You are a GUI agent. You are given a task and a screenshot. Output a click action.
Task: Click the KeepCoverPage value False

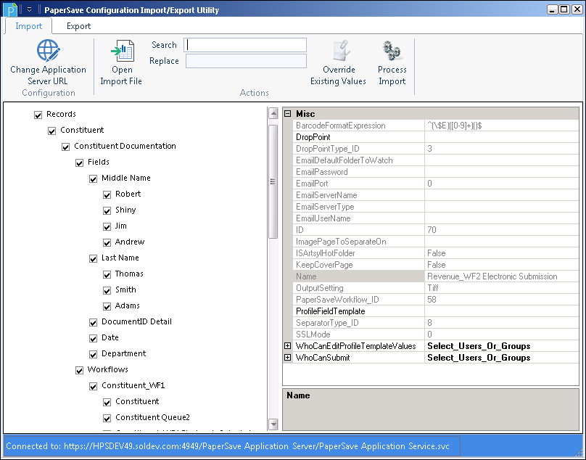[436, 264]
